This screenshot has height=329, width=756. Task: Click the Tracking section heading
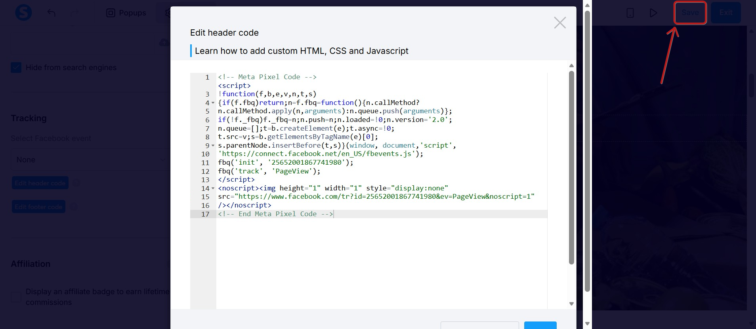29,118
